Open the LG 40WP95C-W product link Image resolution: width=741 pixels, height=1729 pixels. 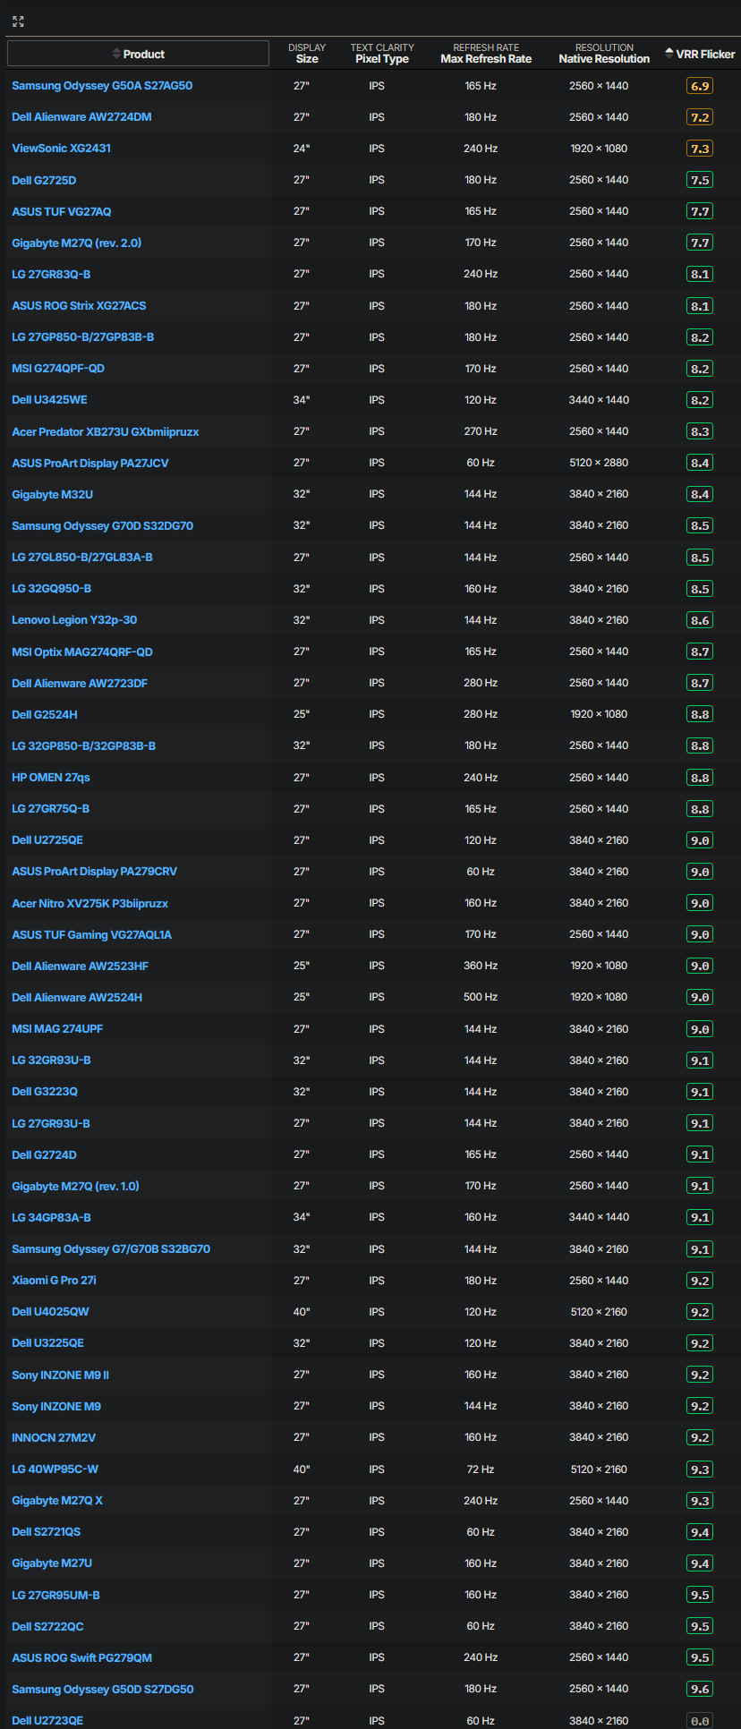55,1469
